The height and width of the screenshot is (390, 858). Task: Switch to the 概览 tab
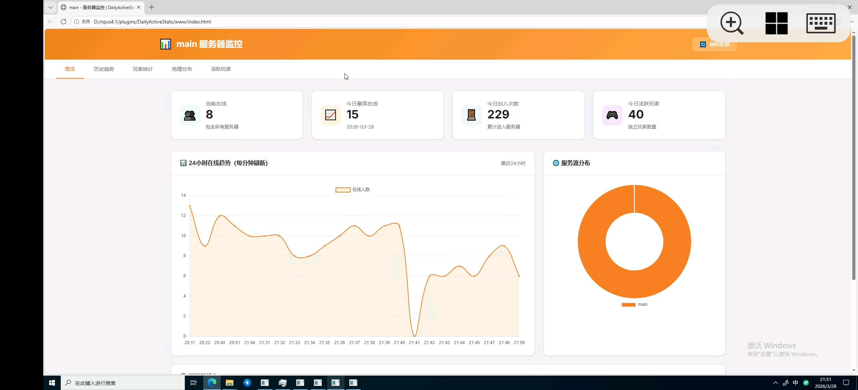coord(70,69)
